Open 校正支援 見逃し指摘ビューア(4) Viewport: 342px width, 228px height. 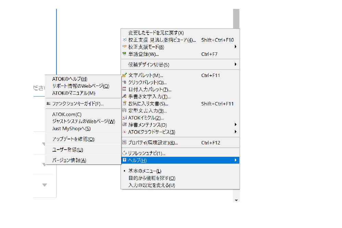[x=162, y=40]
